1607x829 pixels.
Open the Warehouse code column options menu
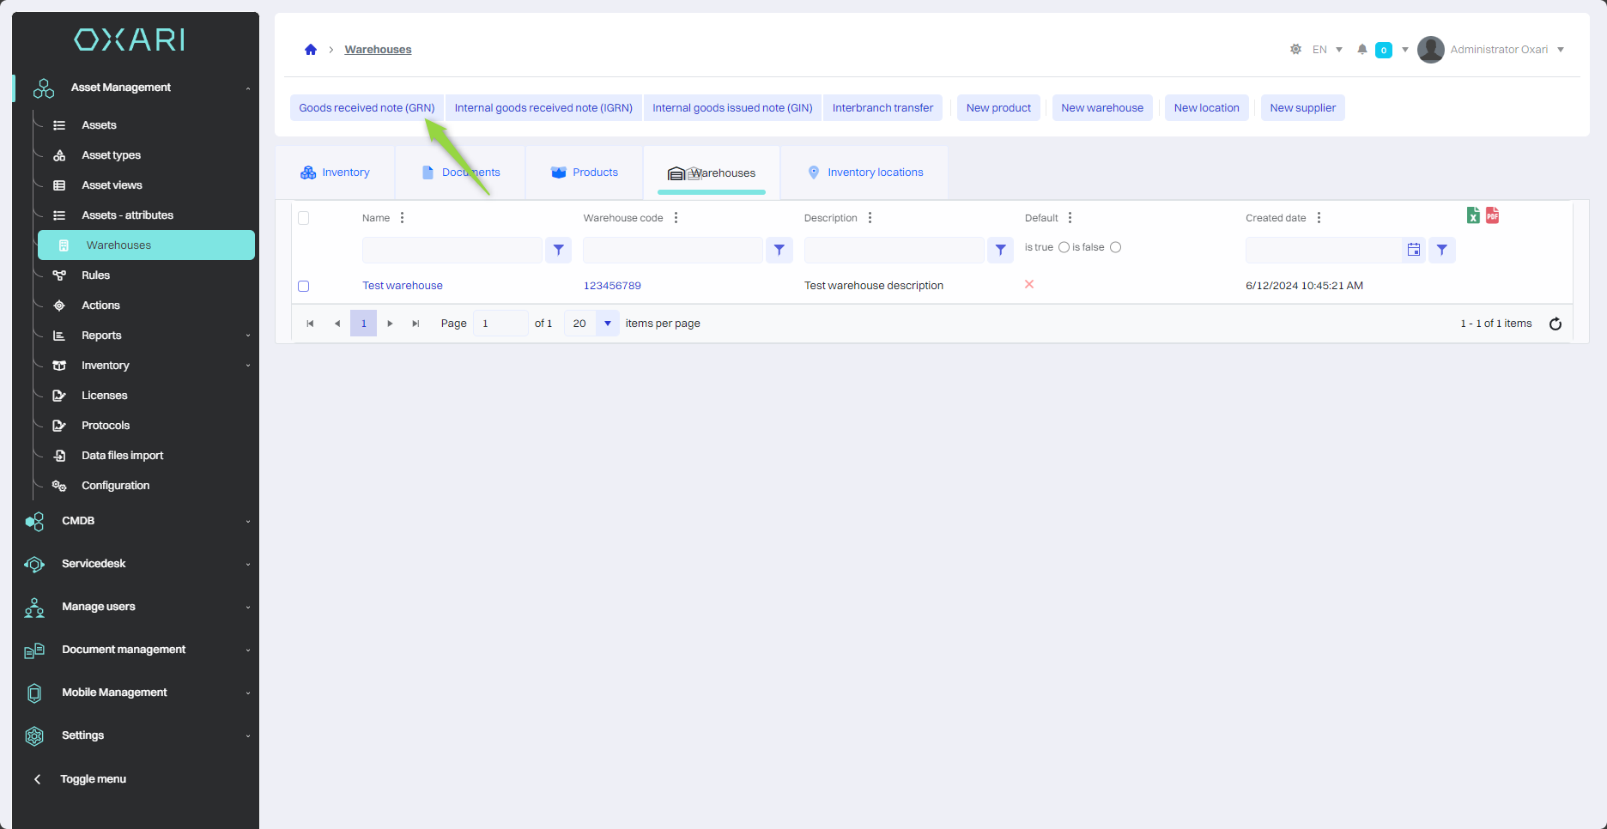[x=676, y=218]
